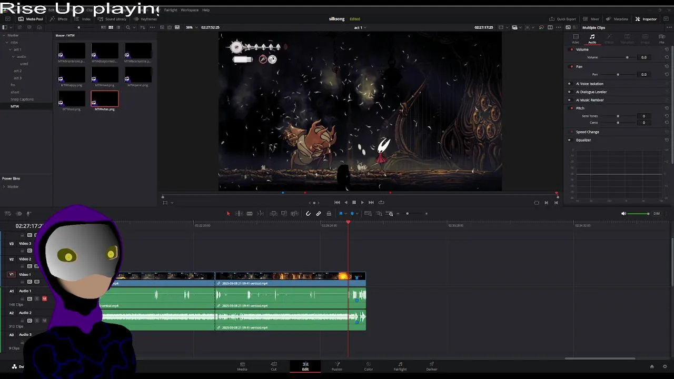Image resolution: width=674 pixels, height=379 pixels.
Task: Click the Pan slider handle
Action: click(x=618, y=75)
